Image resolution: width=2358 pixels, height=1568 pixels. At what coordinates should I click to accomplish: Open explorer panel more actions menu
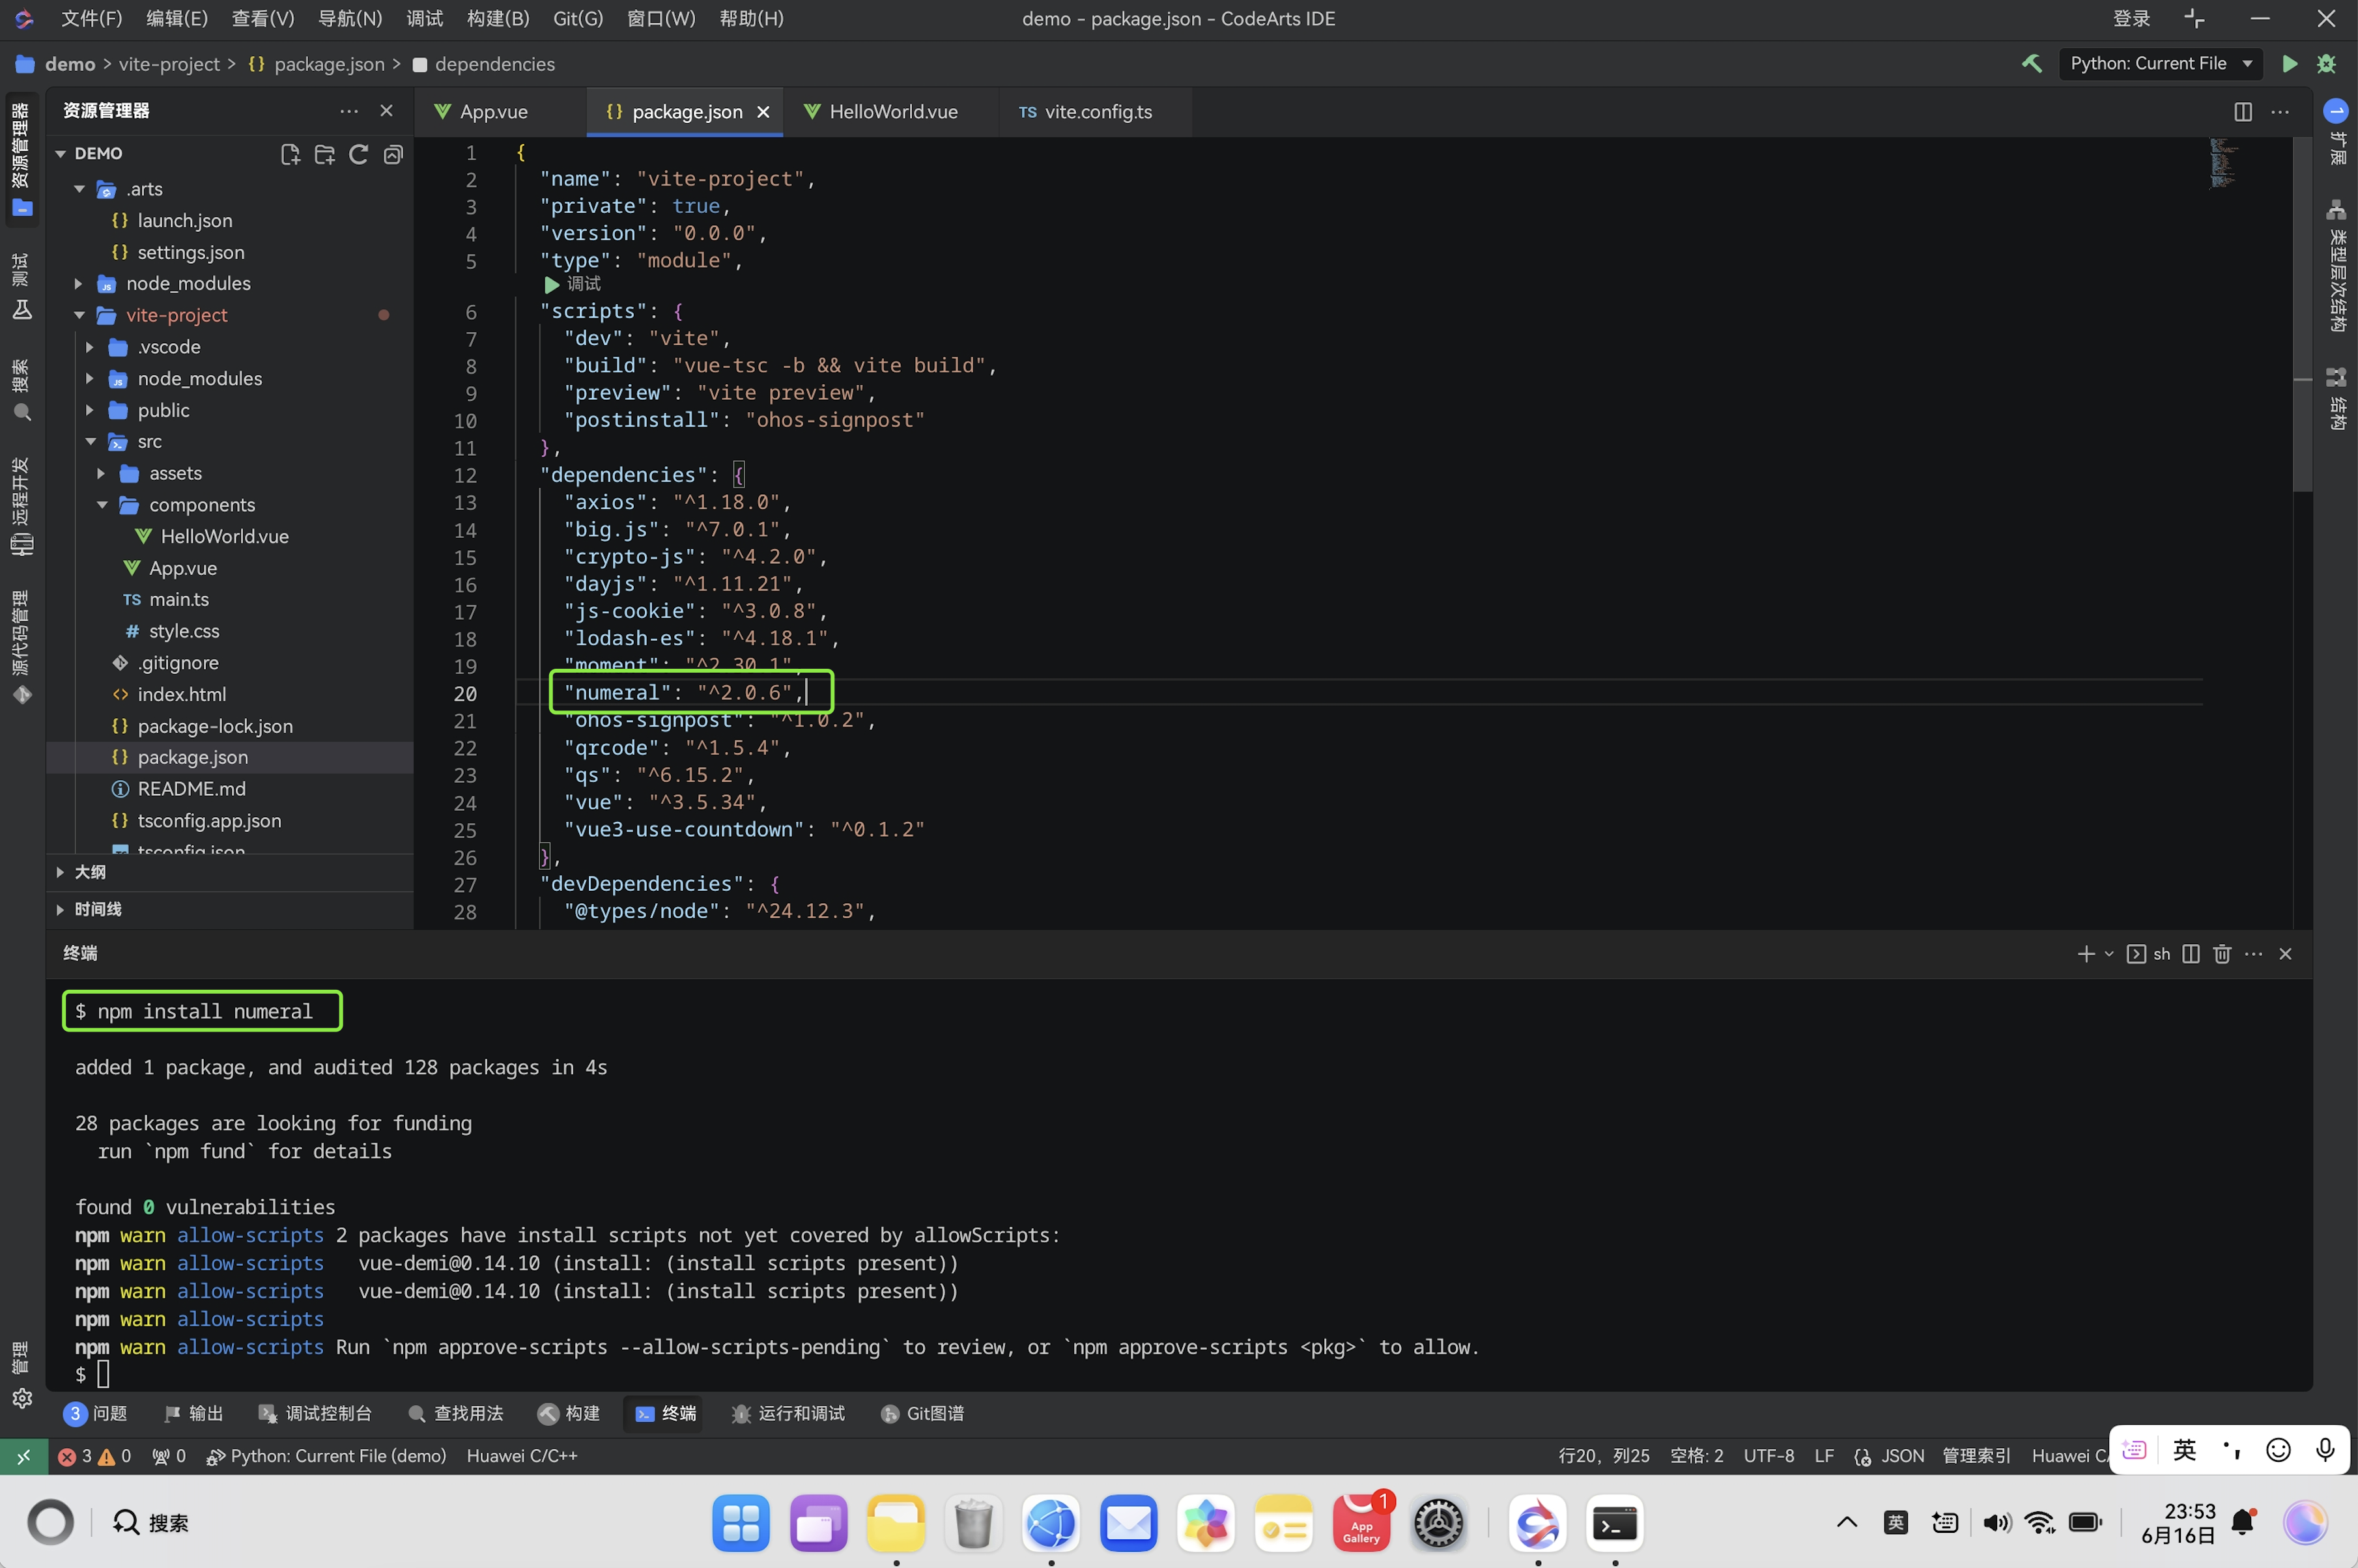pyautogui.click(x=348, y=111)
